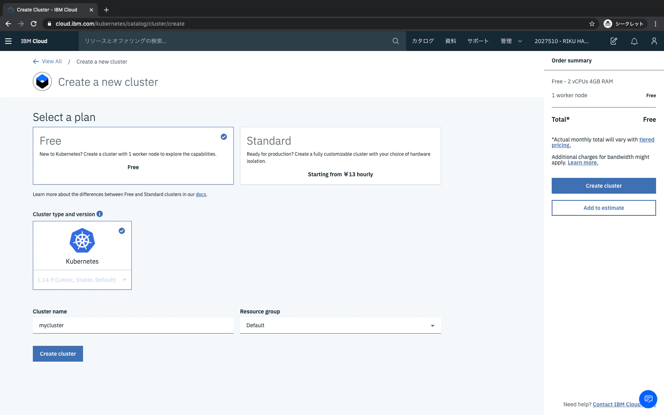Open the account switcher 2027510 - RIKU HA...

point(562,41)
